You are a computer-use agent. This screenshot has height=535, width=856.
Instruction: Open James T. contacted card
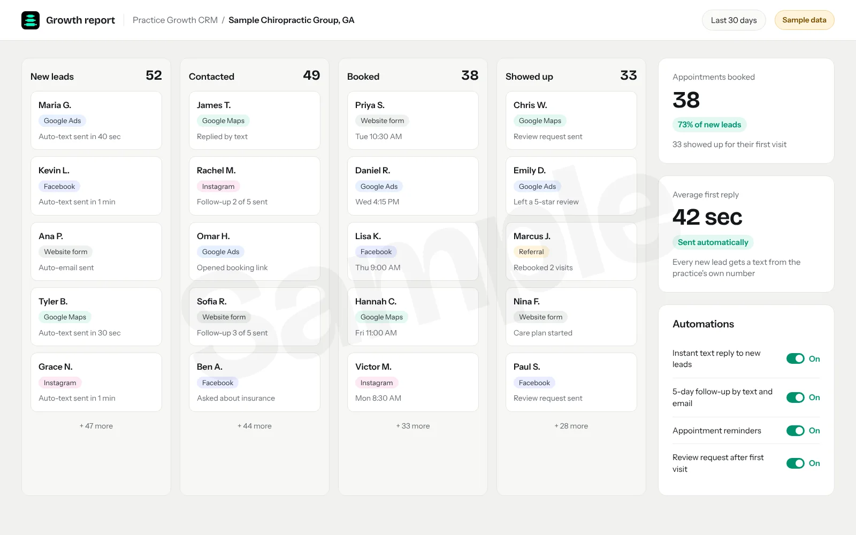click(x=255, y=120)
